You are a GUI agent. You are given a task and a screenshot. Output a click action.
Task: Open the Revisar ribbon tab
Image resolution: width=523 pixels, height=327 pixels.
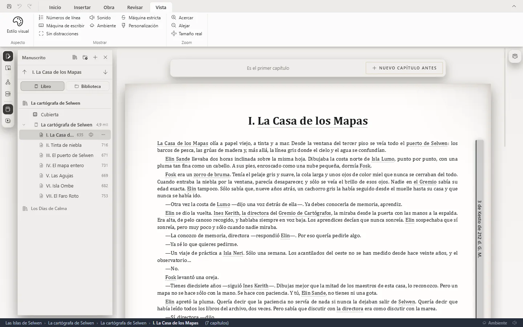pos(135,7)
